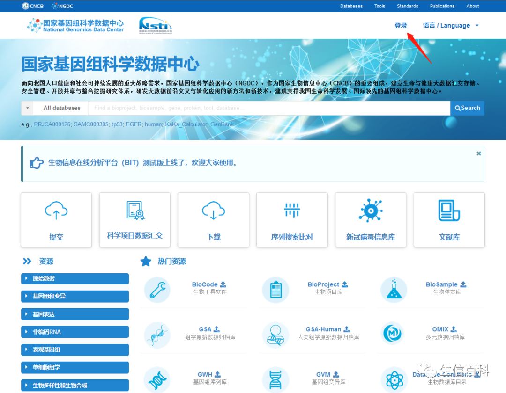Open the GSA-Human link text

[323, 329]
